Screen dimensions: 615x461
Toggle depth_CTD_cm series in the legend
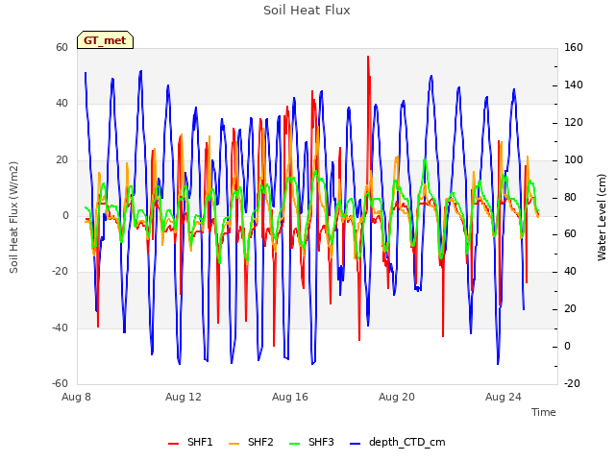click(397, 442)
